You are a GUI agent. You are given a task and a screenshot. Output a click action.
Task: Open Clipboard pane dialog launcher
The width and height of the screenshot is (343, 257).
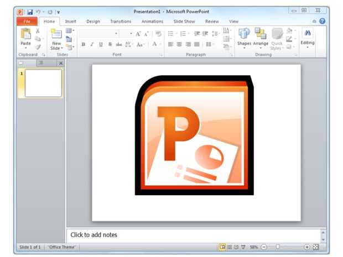[x=44, y=55]
